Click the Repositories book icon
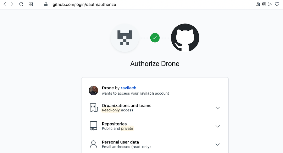 click(93, 126)
